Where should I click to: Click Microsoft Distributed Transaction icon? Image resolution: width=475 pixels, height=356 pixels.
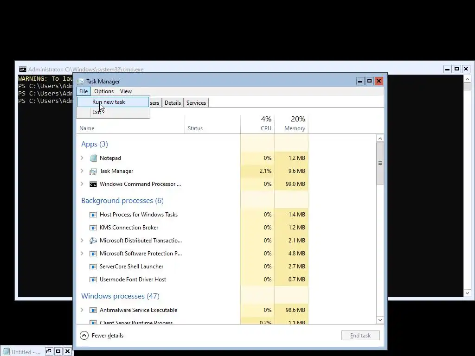93,241
